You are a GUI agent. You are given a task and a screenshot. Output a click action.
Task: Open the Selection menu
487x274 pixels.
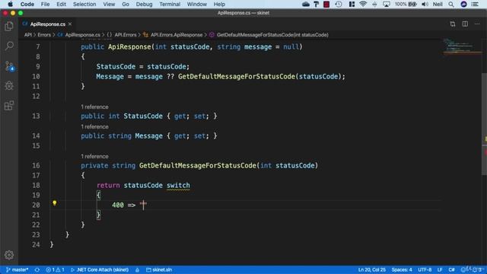tap(84, 4)
